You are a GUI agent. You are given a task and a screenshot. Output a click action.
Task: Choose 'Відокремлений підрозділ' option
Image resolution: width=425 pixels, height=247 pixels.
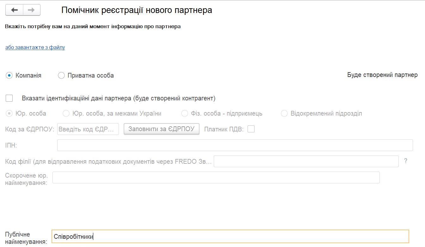[284, 113]
